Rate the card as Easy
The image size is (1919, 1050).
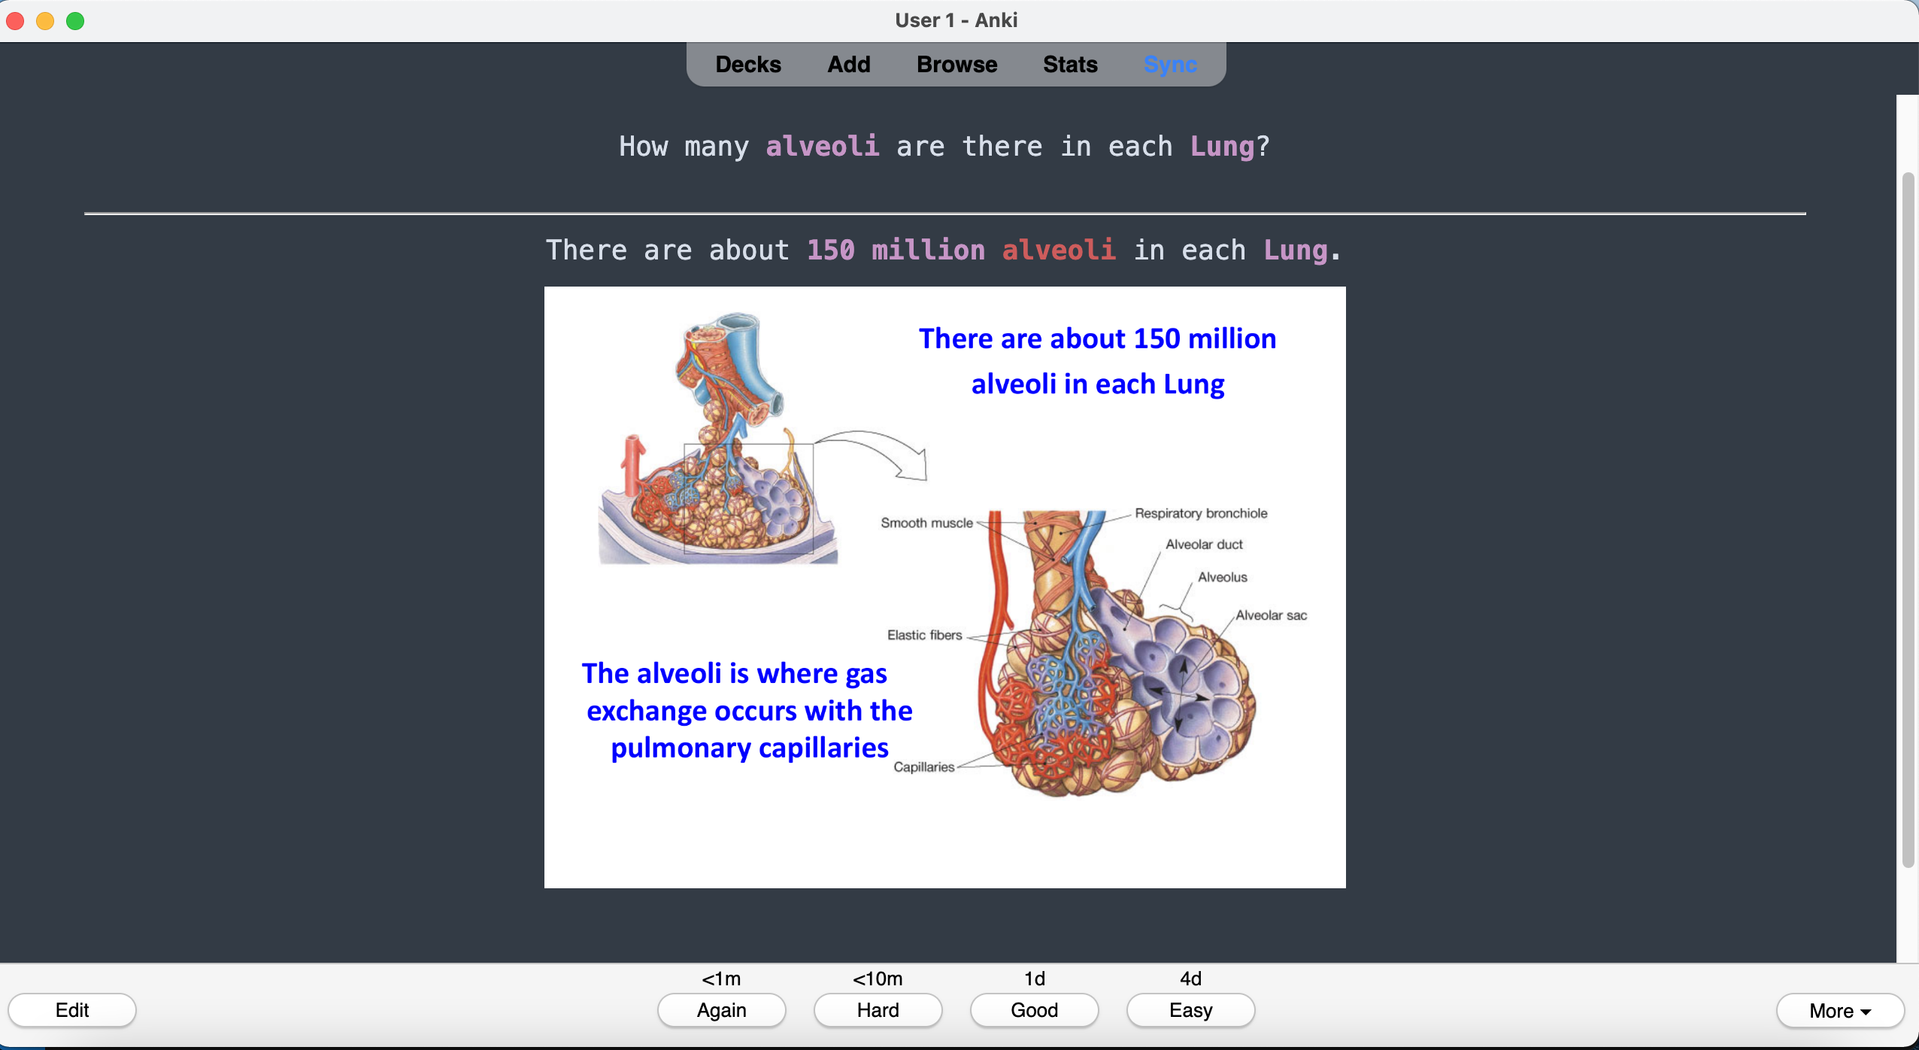point(1189,1010)
